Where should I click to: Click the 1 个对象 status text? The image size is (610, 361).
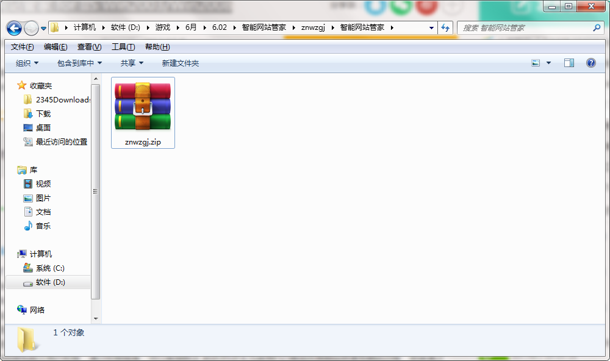click(69, 332)
